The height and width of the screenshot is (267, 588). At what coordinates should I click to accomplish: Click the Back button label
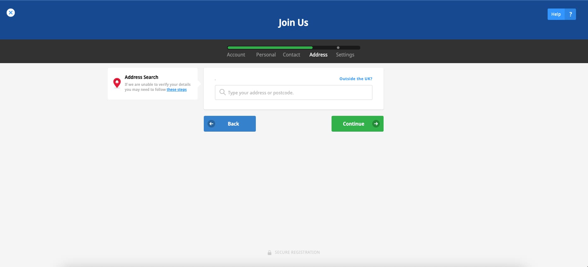(x=233, y=124)
